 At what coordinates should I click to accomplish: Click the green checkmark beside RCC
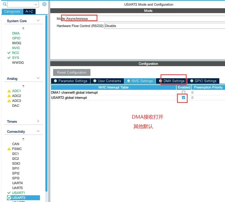coord(9,53)
